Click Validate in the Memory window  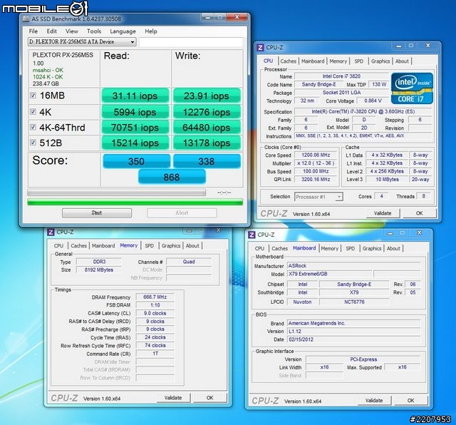click(173, 398)
